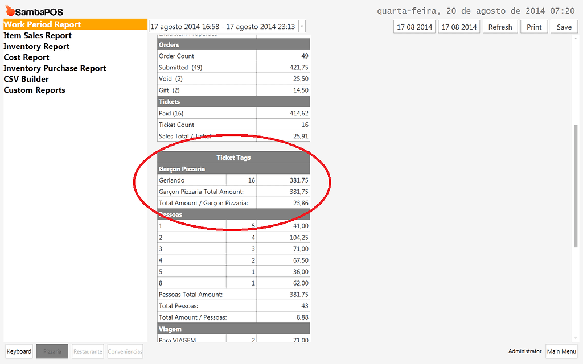Switch to the Restaurante department tab

click(x=88, y=351)
